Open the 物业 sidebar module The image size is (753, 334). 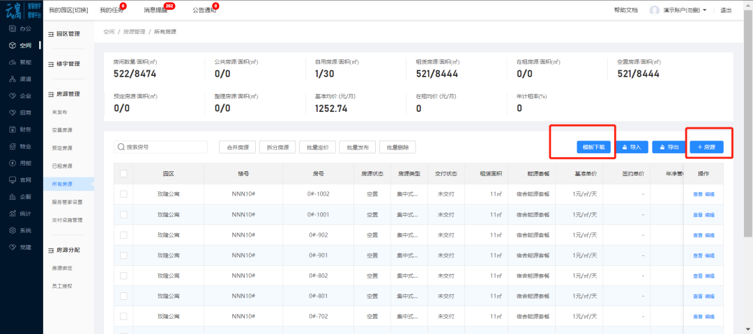(x=21, y=146)
